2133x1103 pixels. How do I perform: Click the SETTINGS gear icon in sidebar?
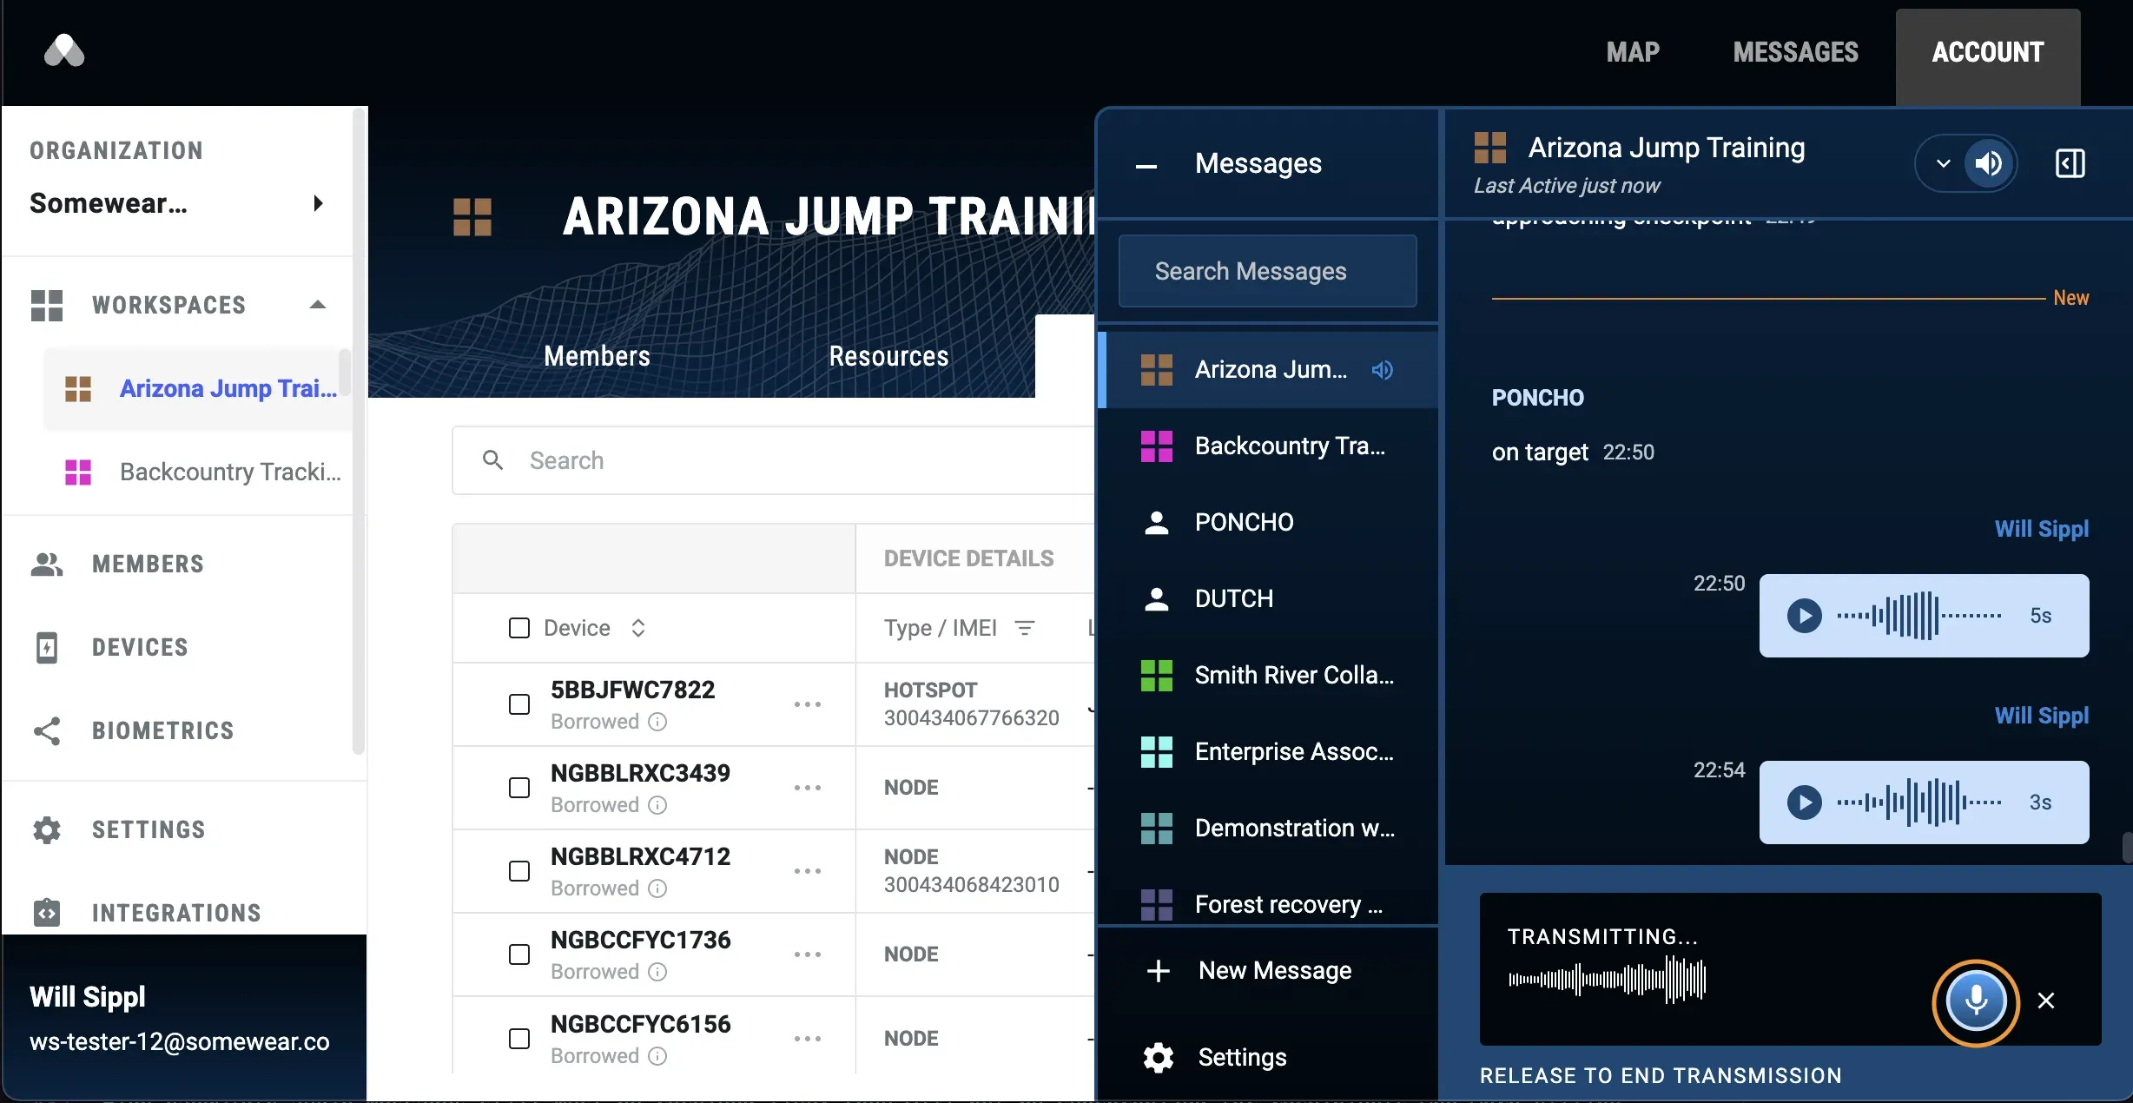47,829
